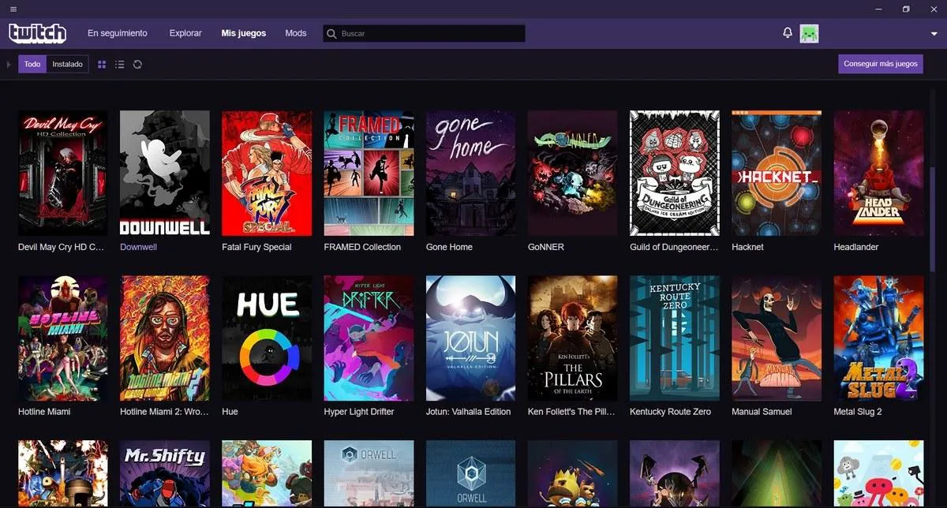
Task: Click the "Hyper Light Drifter" title text
Action: click(359, 412)
